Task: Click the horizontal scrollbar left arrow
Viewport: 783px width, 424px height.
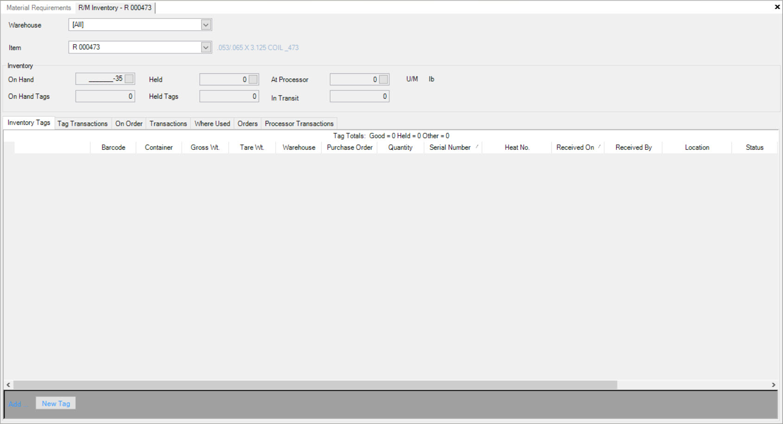Action: (x=8, y=385)
